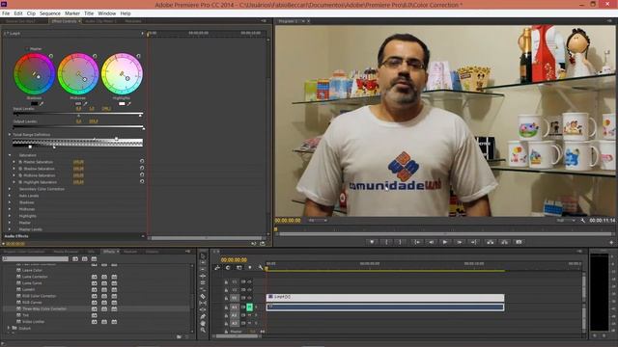Screen dimensions: 618x347
Task: Click the Add Marker timeline button
Action: coord(249,268)
